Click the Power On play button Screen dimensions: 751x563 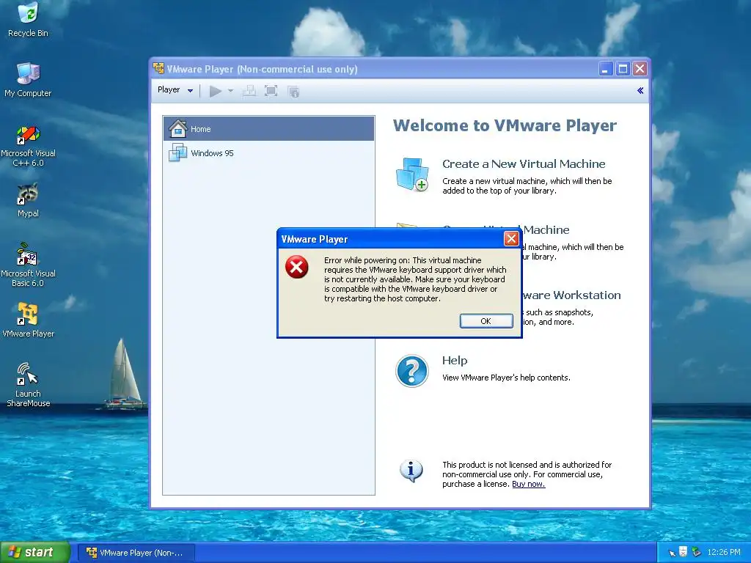[x=216, y=91]
